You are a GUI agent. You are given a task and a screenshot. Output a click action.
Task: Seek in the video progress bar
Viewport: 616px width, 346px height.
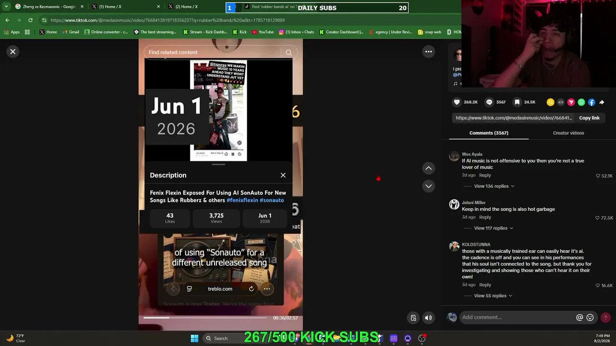205,318
